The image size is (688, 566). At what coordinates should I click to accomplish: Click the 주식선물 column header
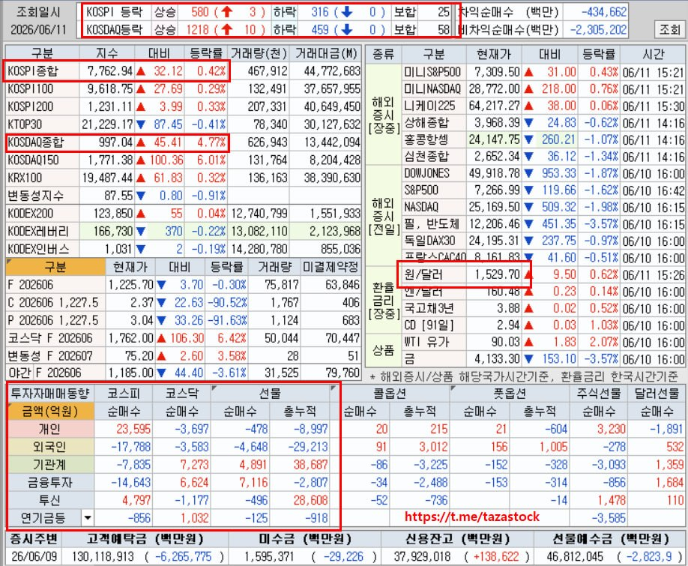click(599, 393)
